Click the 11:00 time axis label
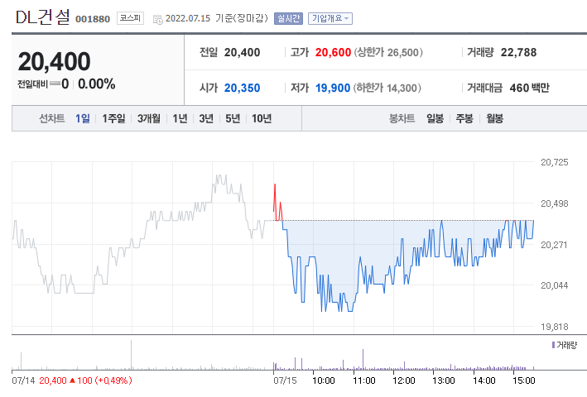This screenshot has width=587, height=397. pos(364,380)
